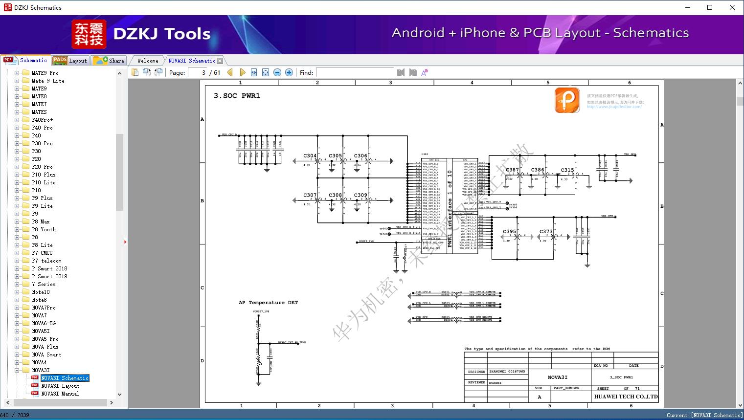Select the P Smart 2018 folder

click(x=49, y=268)
